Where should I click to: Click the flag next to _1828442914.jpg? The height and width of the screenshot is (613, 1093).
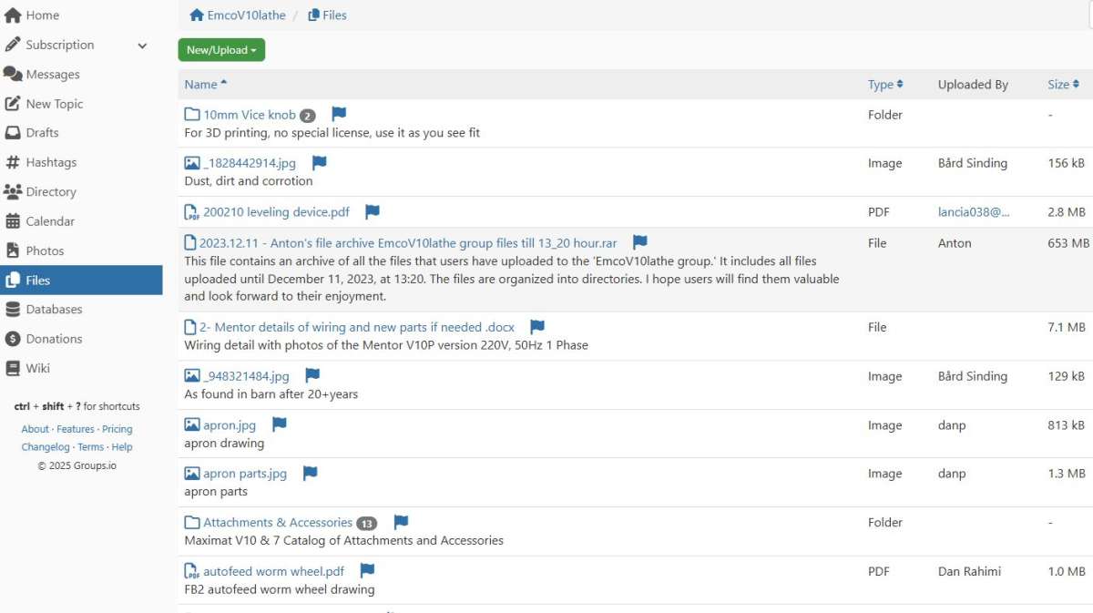319,163
